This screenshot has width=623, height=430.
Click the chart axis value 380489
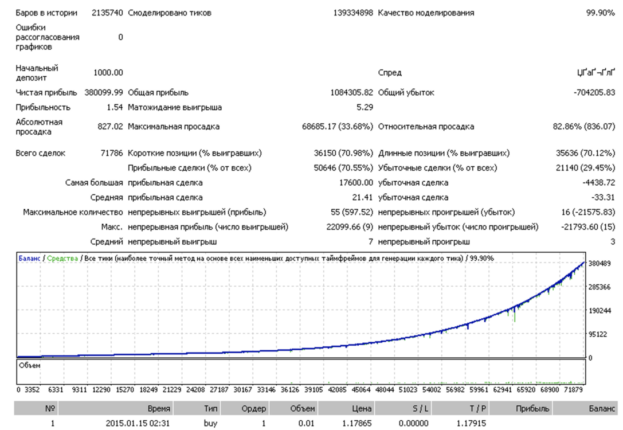tap(599, 264)
